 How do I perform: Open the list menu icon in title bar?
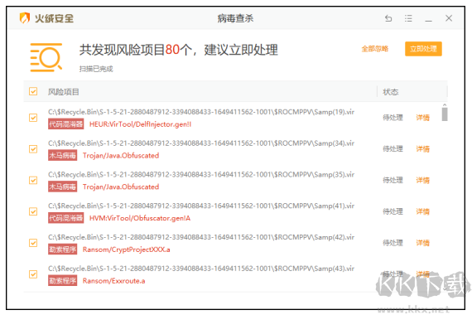click(408, 18)
